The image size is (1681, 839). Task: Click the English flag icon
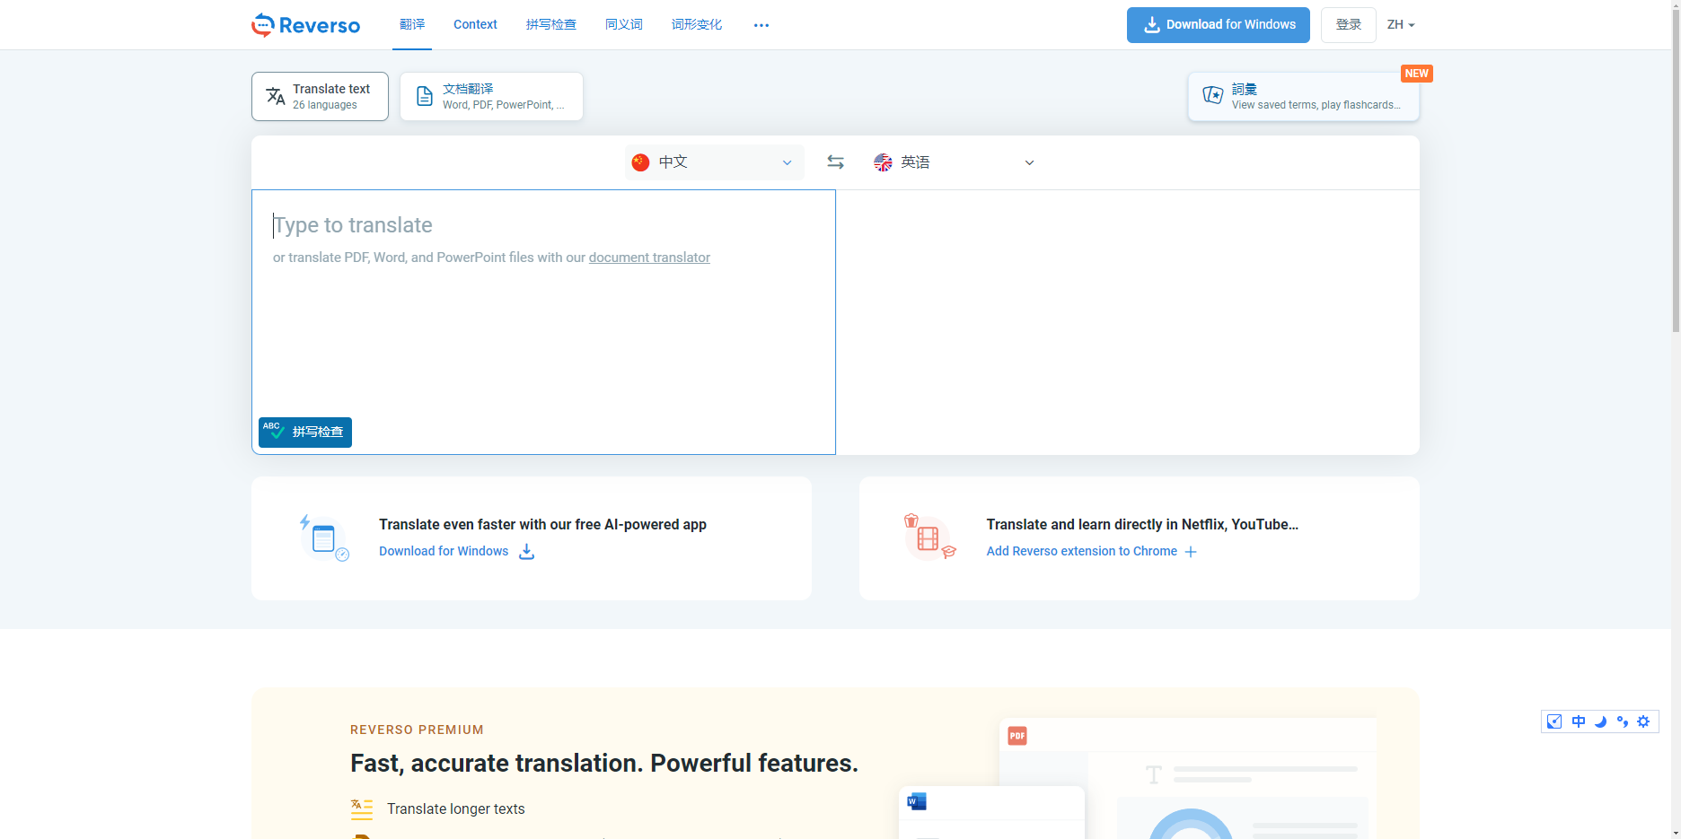tap(883, 162)
